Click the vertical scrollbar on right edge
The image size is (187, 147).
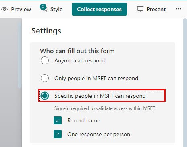tap(185, 83)
